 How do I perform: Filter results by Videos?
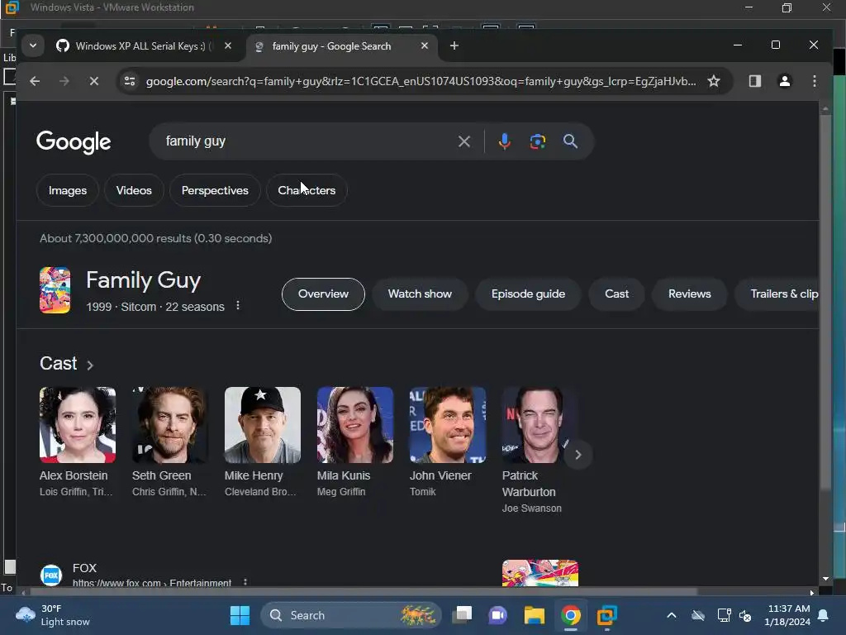click(x=134, y=190)
